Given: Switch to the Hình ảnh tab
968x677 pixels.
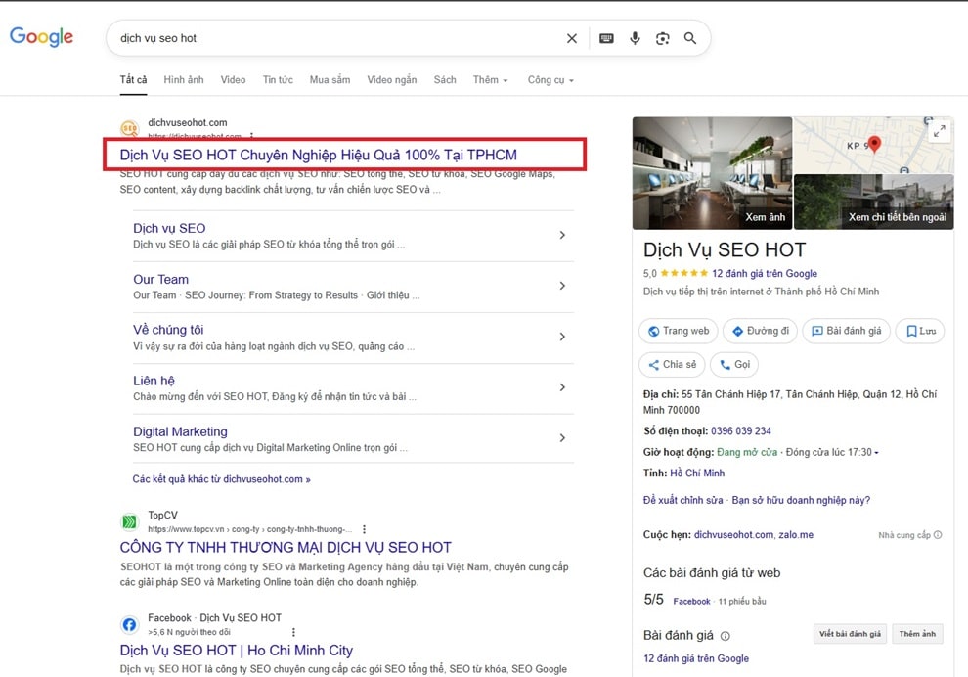Looking at the screenshot, I should (183, 80).
